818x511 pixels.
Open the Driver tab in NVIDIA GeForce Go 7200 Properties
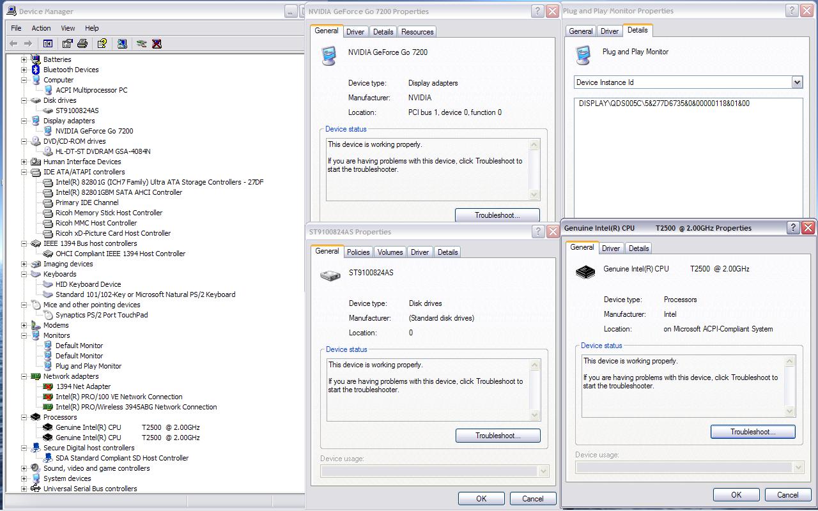355,32
